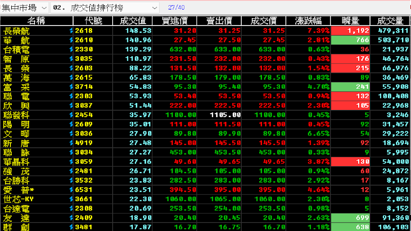Select the 台積電 stock name
This screenshot has width=411, height=231.
16,50
